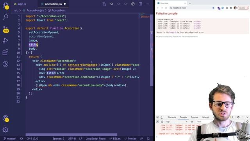Open Source Control view with 186 badge

(x=5, y=29)
